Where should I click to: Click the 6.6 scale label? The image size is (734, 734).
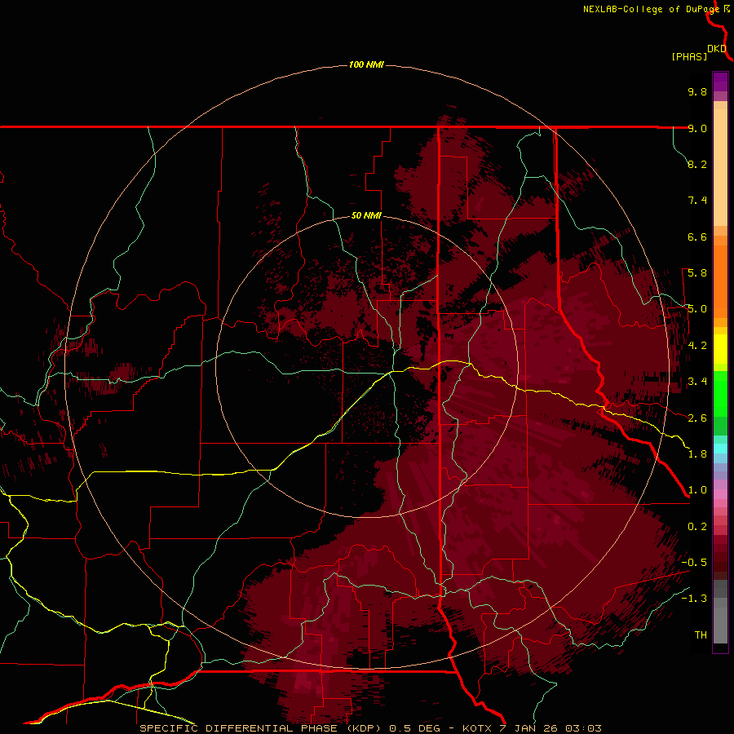click(697, 237)
